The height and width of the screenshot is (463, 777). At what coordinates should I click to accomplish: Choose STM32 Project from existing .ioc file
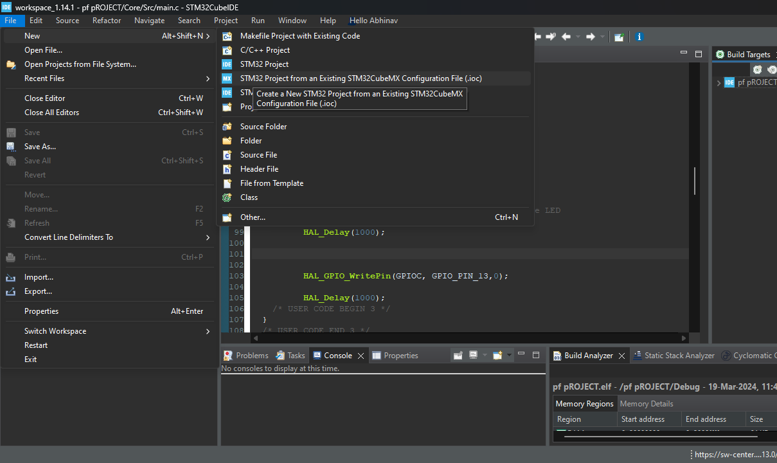coord(375,78)
